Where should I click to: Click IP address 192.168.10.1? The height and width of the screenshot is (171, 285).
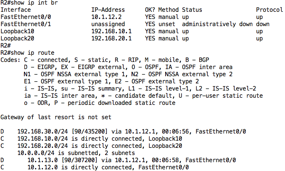click(x=111, y=31)
